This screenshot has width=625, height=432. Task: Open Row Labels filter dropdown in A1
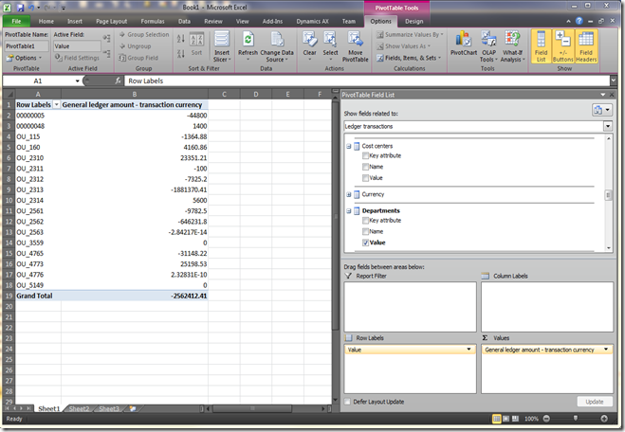tap(56, 104)
